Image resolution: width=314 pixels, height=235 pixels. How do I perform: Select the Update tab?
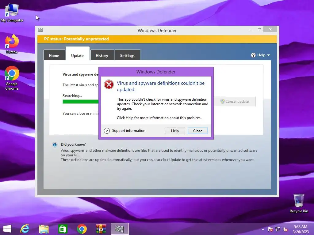point(78,54)
